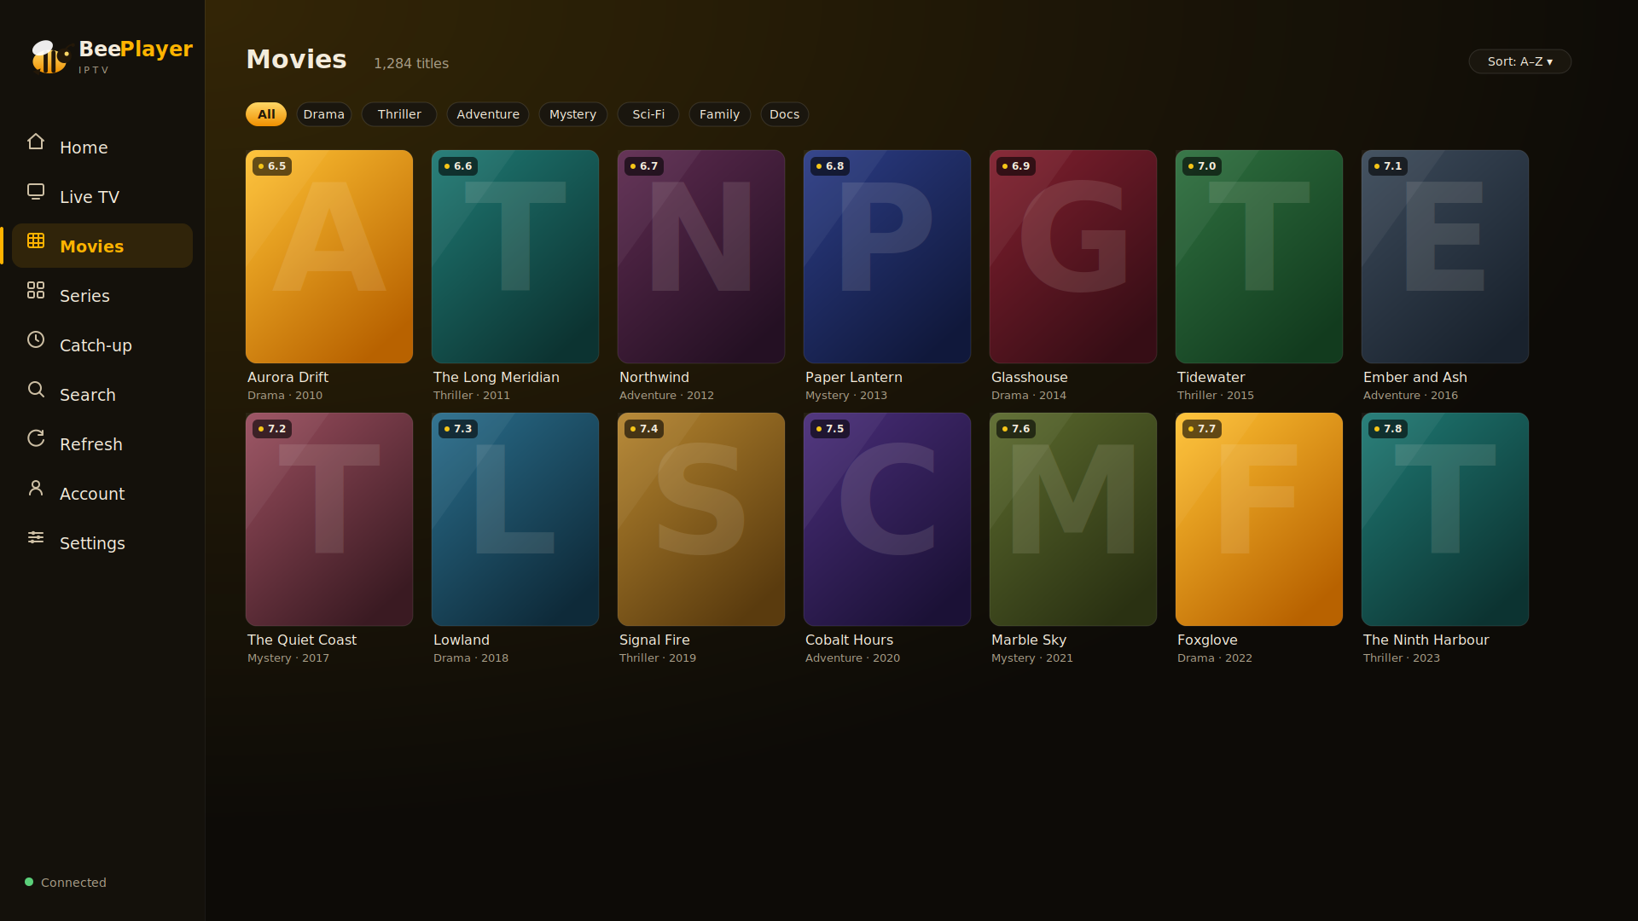The image size is (1638, 921).
Task: Open the Sort: A–Z dropdown
Action: pos(1519,61)
